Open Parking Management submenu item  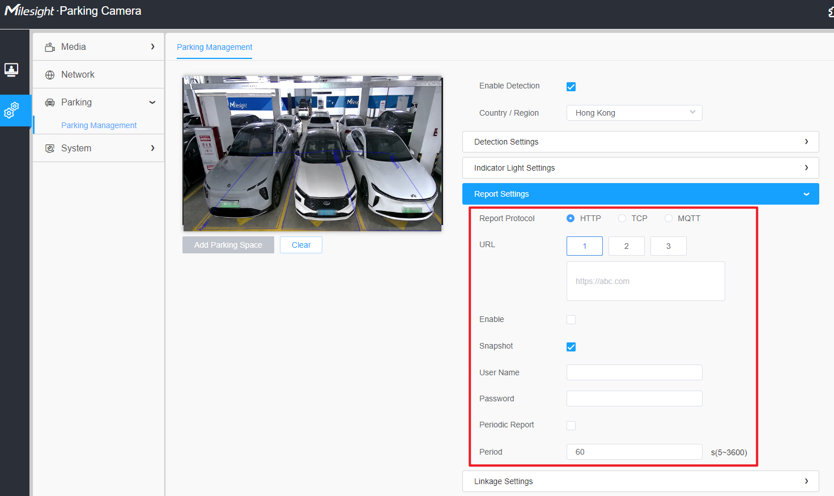pos(99,125)
